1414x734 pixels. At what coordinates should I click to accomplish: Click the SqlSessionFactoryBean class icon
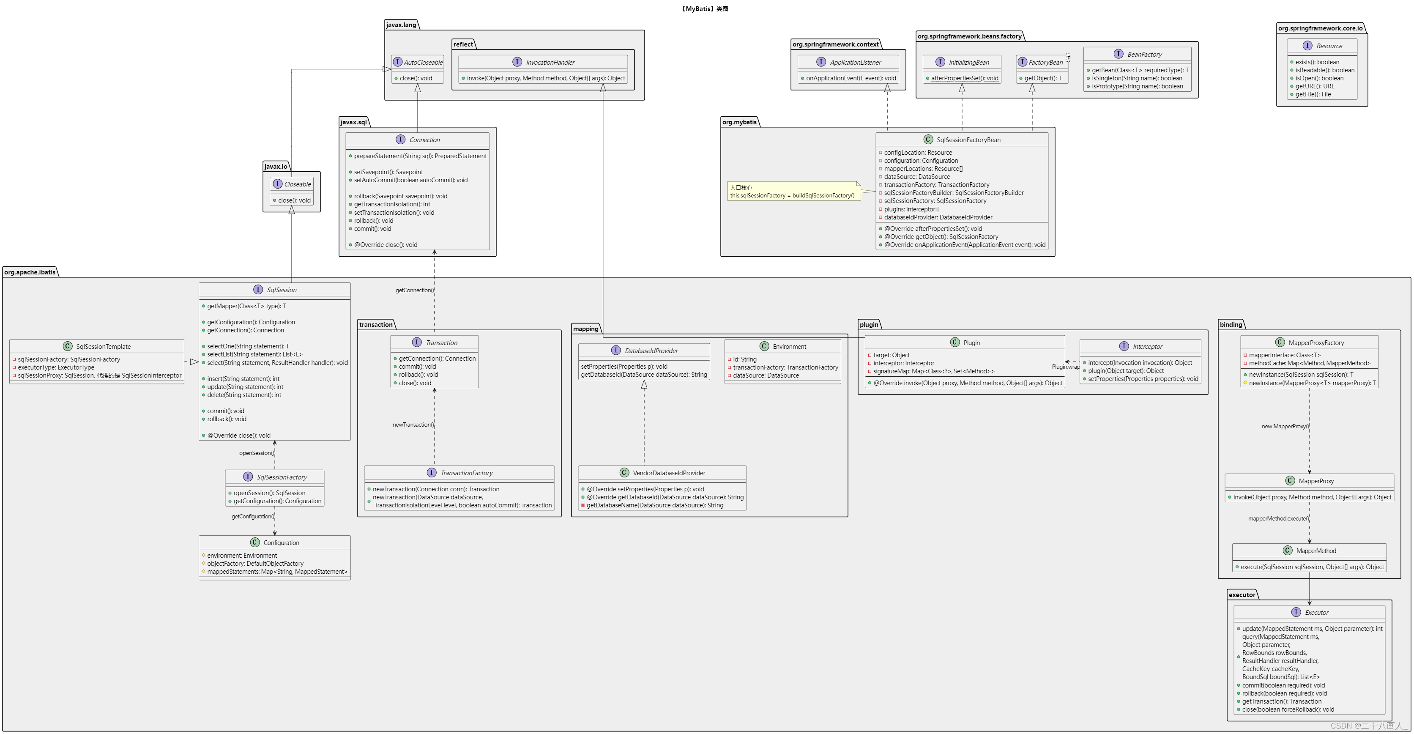coord(928,140)
